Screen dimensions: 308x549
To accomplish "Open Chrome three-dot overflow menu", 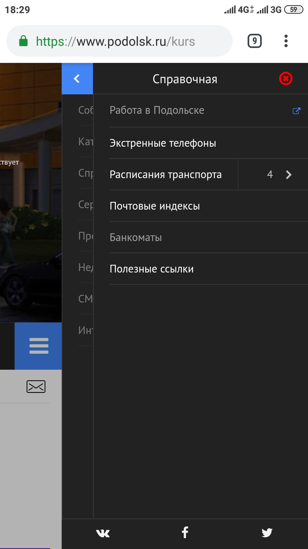I will pos(286,41).
